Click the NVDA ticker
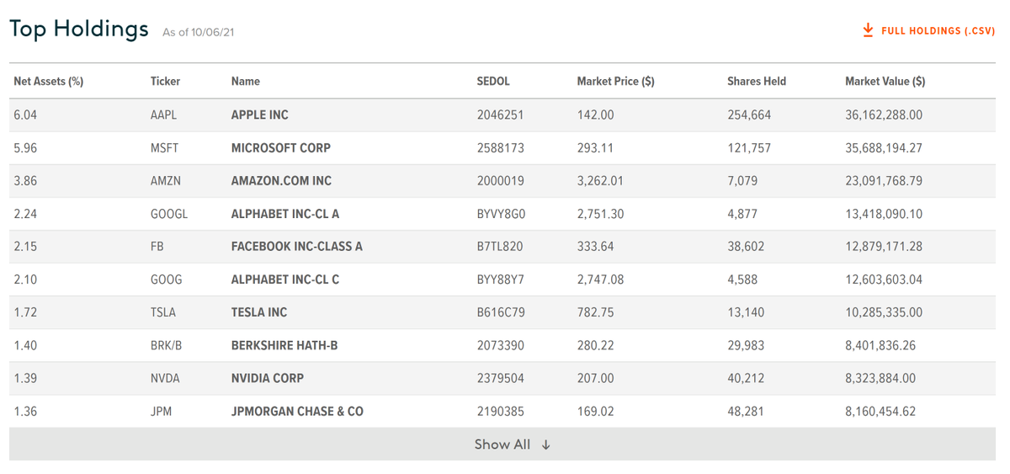Viewport: 1010px width, 474px height. [x=165, y=378]
